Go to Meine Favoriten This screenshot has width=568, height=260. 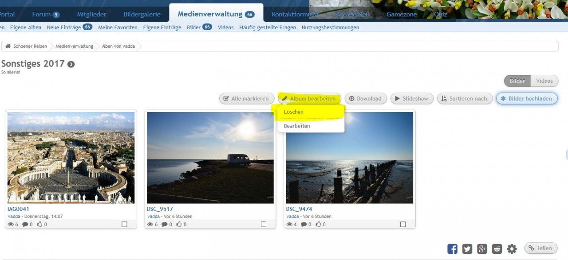(118, 27)
